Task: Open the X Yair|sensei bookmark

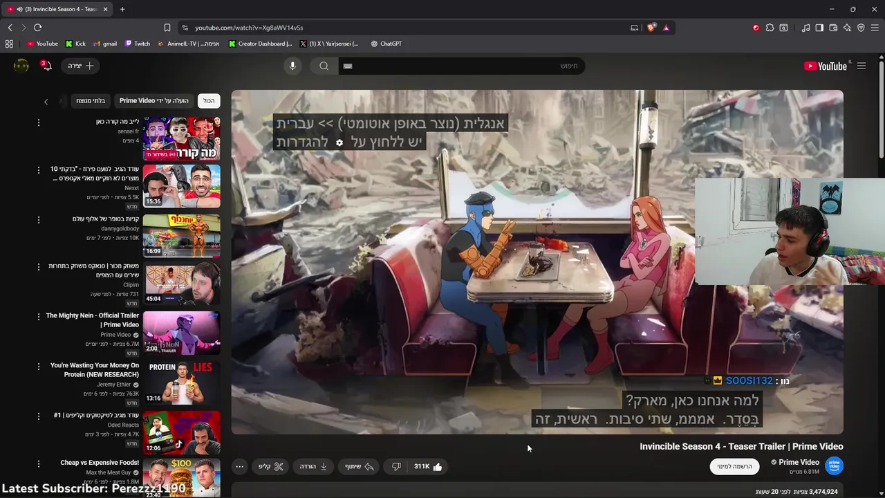Action: click(x=329, y=44)
